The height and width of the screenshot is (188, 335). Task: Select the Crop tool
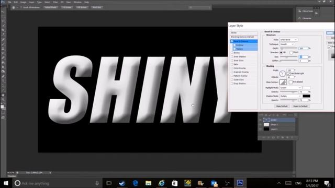coord(3,30)
